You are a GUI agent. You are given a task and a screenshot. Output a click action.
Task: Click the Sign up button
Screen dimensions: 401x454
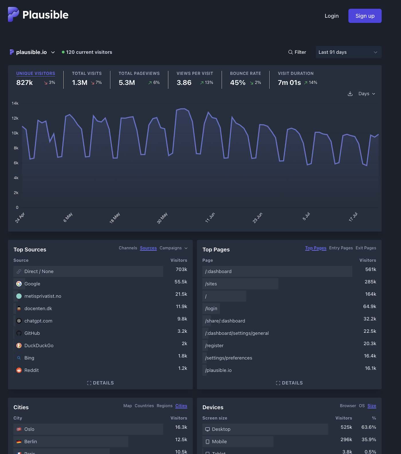tap(365, 16)
